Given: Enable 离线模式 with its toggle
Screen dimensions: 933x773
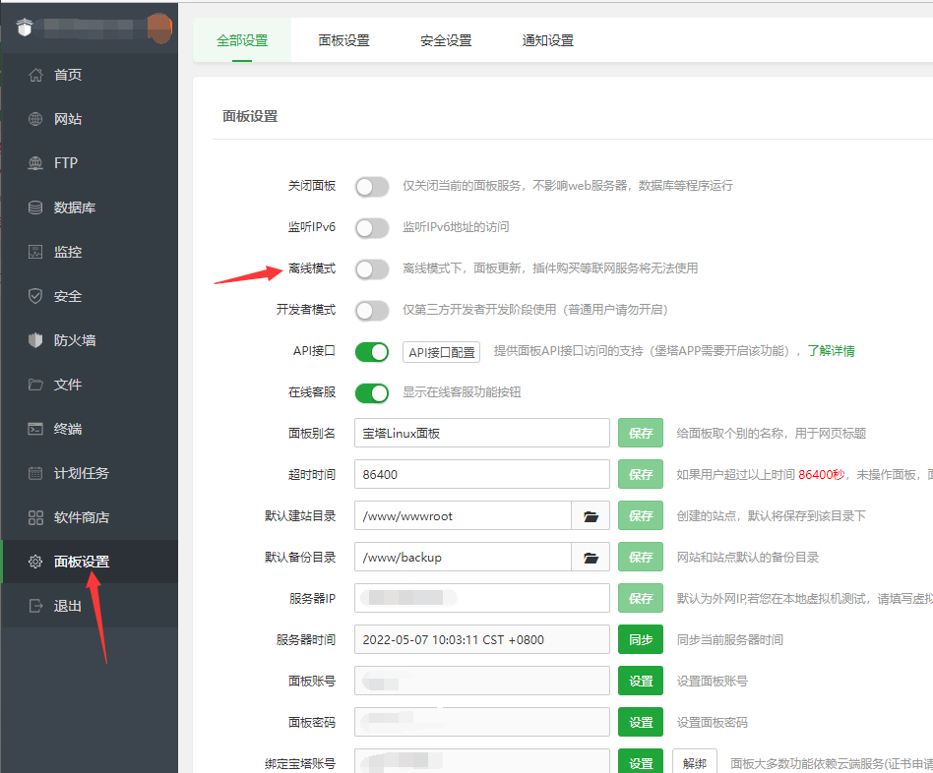Looking at the screenshot, I should [372, 269].
